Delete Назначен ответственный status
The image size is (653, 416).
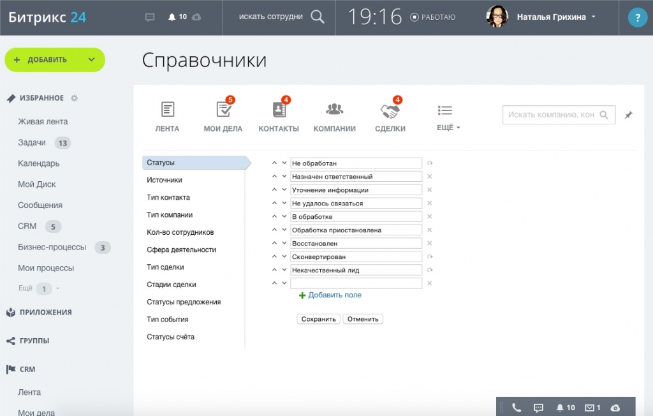click(x=429, y=176)
